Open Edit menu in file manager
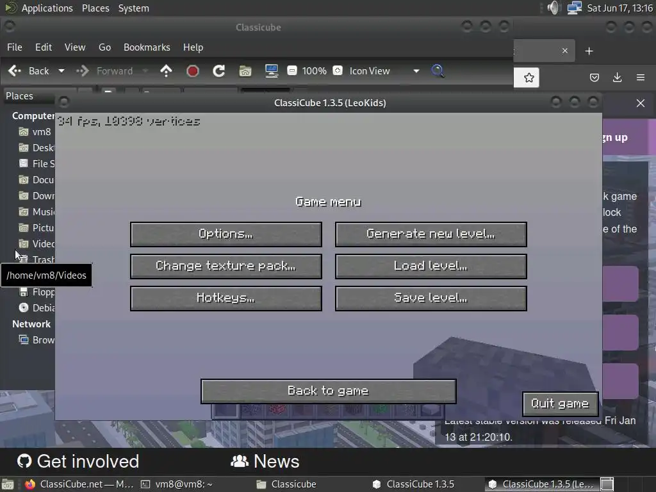Image resolution: width=656 pixels, height=492 pixels. (x=44, y=47)
